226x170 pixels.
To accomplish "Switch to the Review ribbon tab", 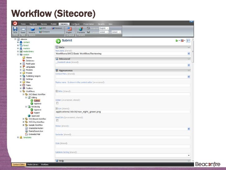I will coord(44,24).
